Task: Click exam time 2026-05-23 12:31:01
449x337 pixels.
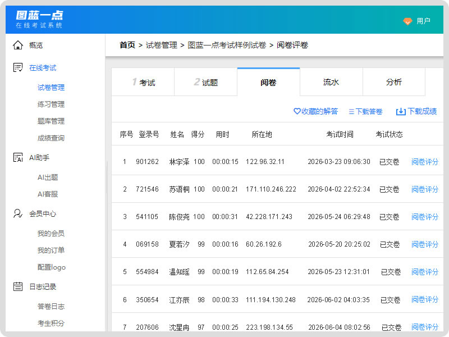Action: coord(339,272)
